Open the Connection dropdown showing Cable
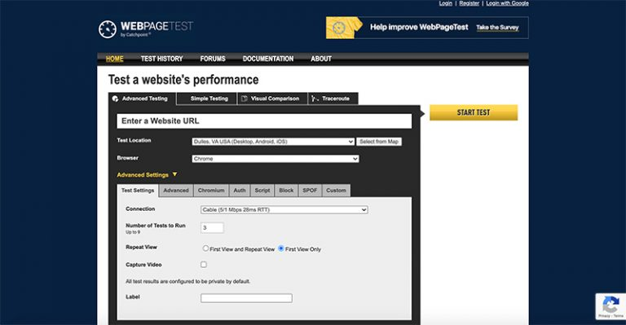The width and height of the screenshot is (626, 325). pyautogui.click(x=284, y=210)
